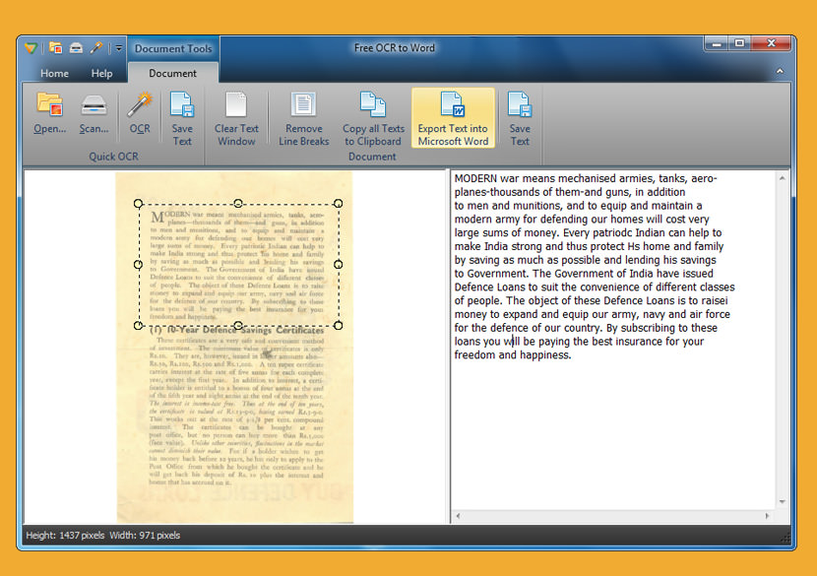The height and width of the screenshot is (576, 817).
Task: Click the window resize grip in status bar
Action: pyautogui.click(x=786, y=539)
